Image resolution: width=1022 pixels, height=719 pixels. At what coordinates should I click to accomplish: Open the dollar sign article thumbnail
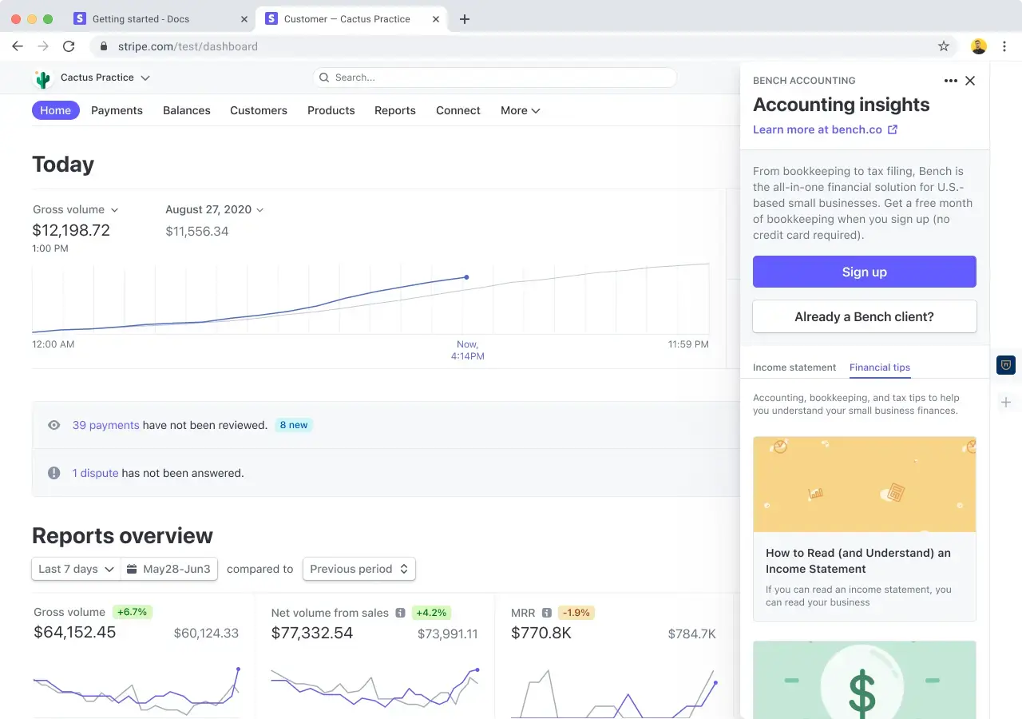(x=865, y=680)
